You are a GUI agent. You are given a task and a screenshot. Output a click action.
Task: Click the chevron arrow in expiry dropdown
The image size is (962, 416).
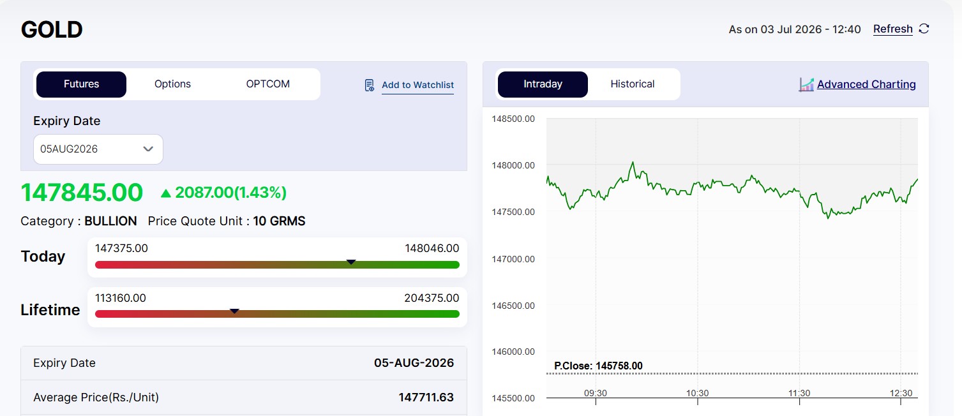pos(148,149)
